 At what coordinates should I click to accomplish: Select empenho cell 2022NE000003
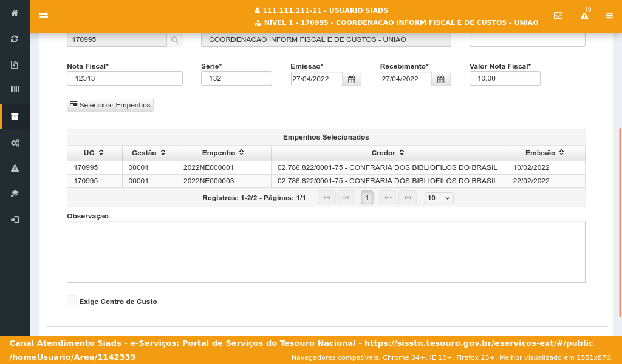224,181
